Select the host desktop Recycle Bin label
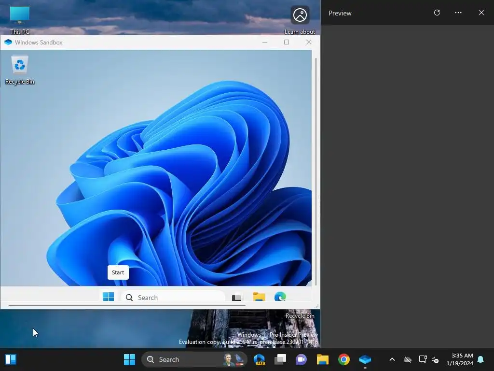 coord(300,316)
